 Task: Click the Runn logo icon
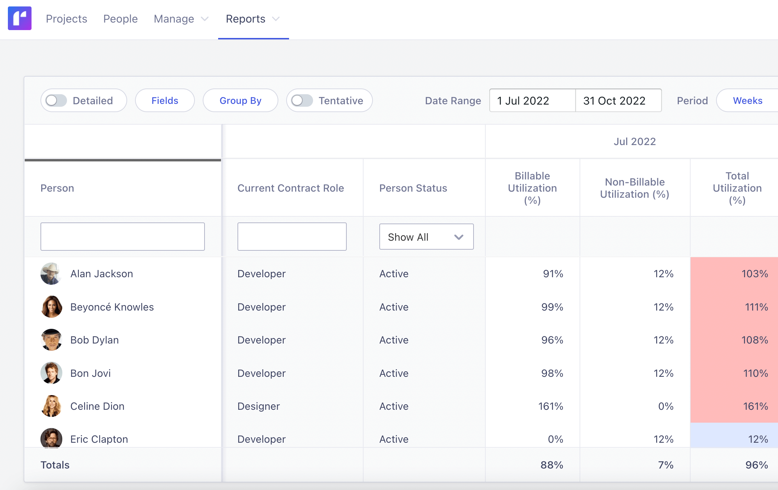coord(20,18)
